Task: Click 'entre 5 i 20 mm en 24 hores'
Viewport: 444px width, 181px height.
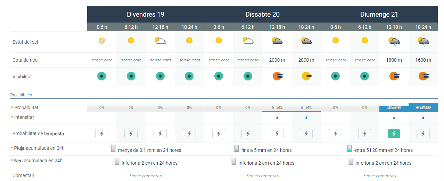Action: (384, 150)
